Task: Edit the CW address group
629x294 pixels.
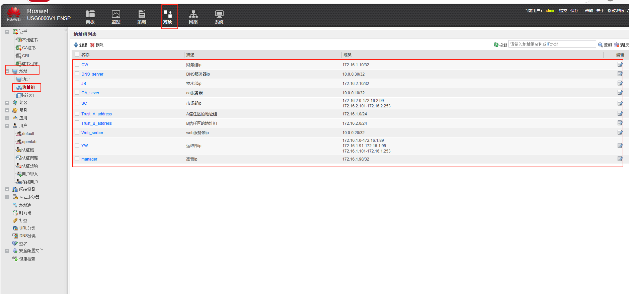Action: [620, 64]
